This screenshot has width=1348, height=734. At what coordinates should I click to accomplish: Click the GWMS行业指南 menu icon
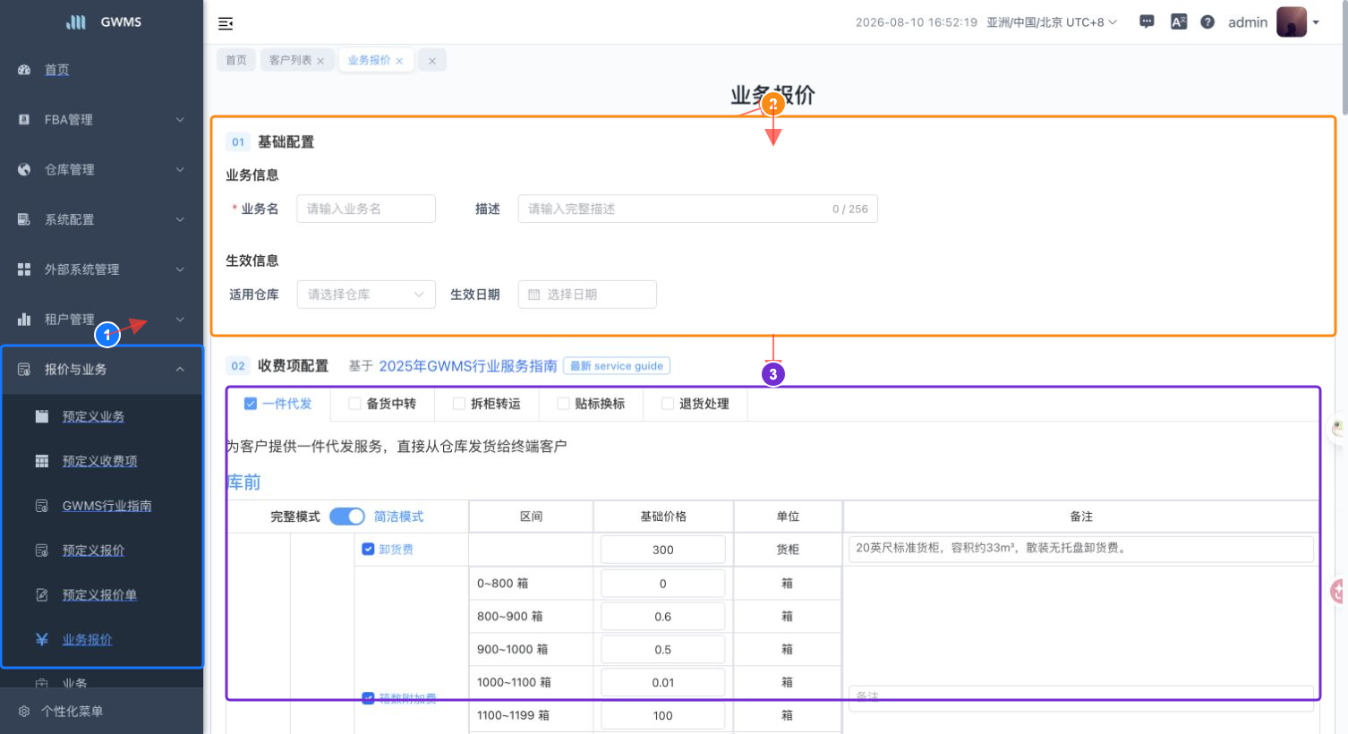(x=42, y=506)
